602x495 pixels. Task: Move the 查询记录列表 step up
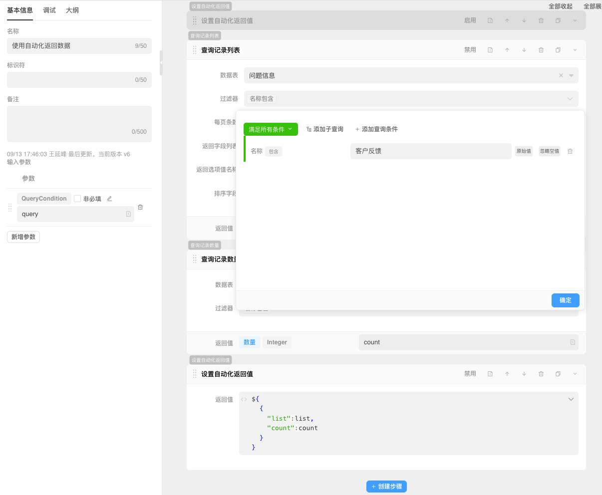click(507, 50)
